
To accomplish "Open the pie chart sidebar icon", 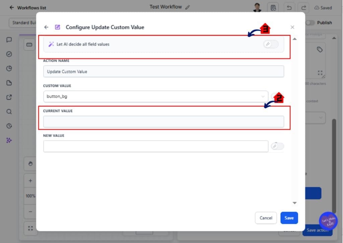I will (9, 68).
